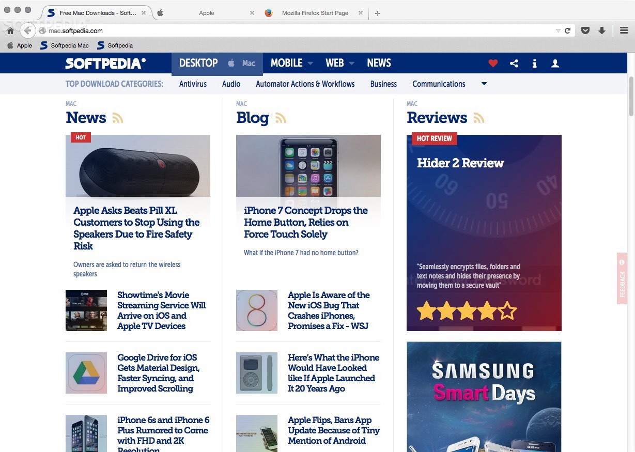Open the Apple bookmark in bookmarks bar
The image size is (635, 452).
tap(20, 45)
